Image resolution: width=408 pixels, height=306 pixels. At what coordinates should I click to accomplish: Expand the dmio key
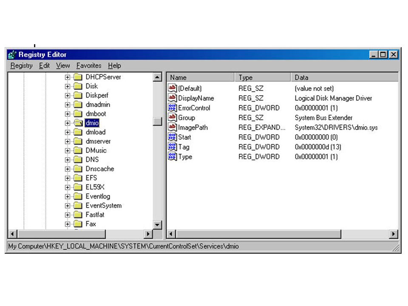tap(68, 123)
